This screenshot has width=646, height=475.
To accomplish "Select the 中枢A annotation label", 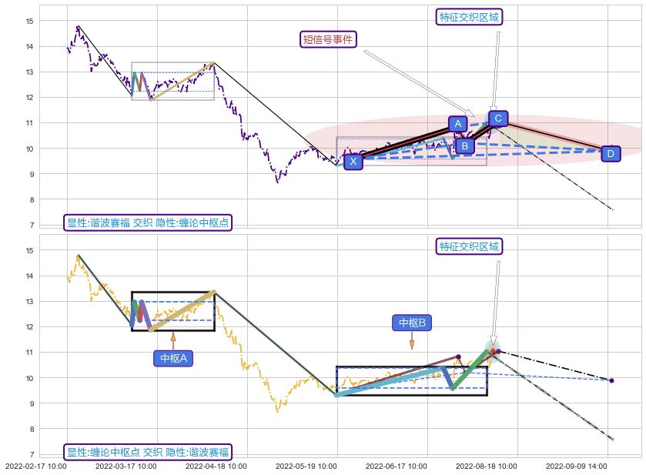I will (x=173, y=358).
